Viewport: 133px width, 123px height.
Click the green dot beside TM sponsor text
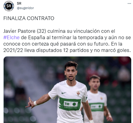(x=74, y=104)
